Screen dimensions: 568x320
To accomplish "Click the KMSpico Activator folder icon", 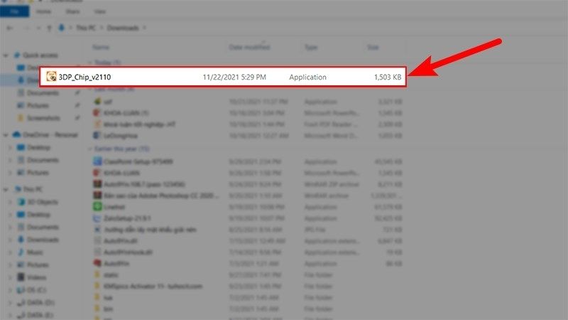I will click(x=98, y=286).
